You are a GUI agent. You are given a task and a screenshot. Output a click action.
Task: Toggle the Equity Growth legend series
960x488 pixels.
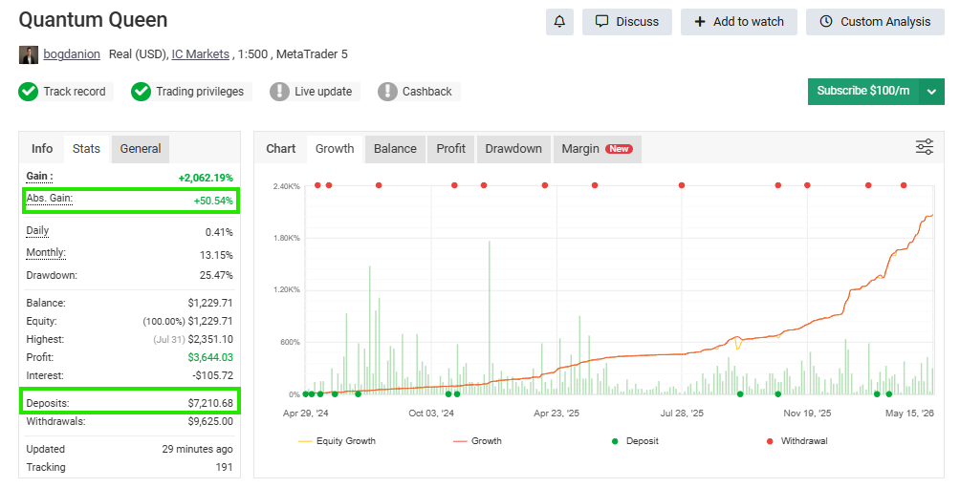(337, 441)
